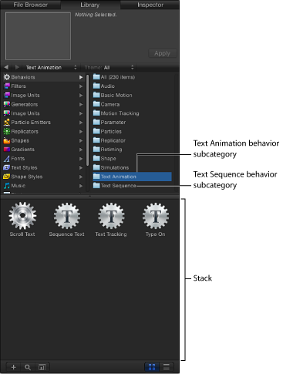Screen dimensions: 283x374
Task: Go forward with the right arrow button
Action: tap(17, 67)
